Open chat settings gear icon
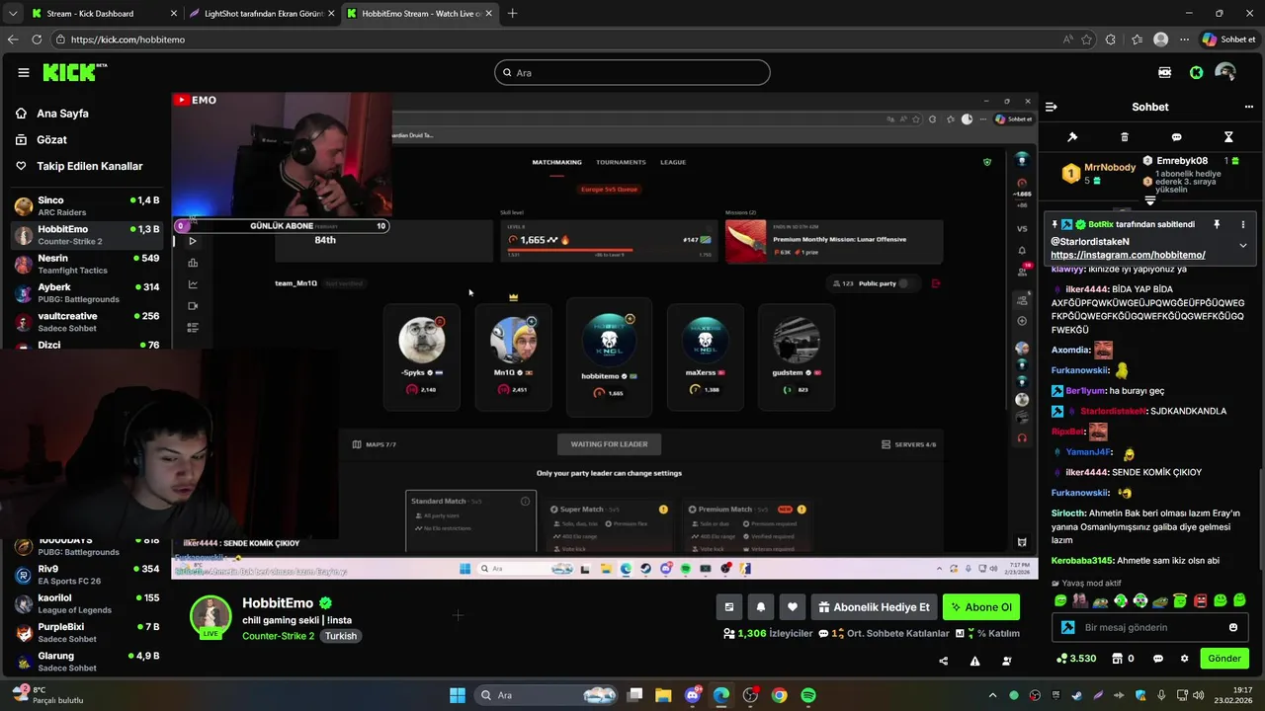This screenshot has width=1265, height=711. point(1185,659)
